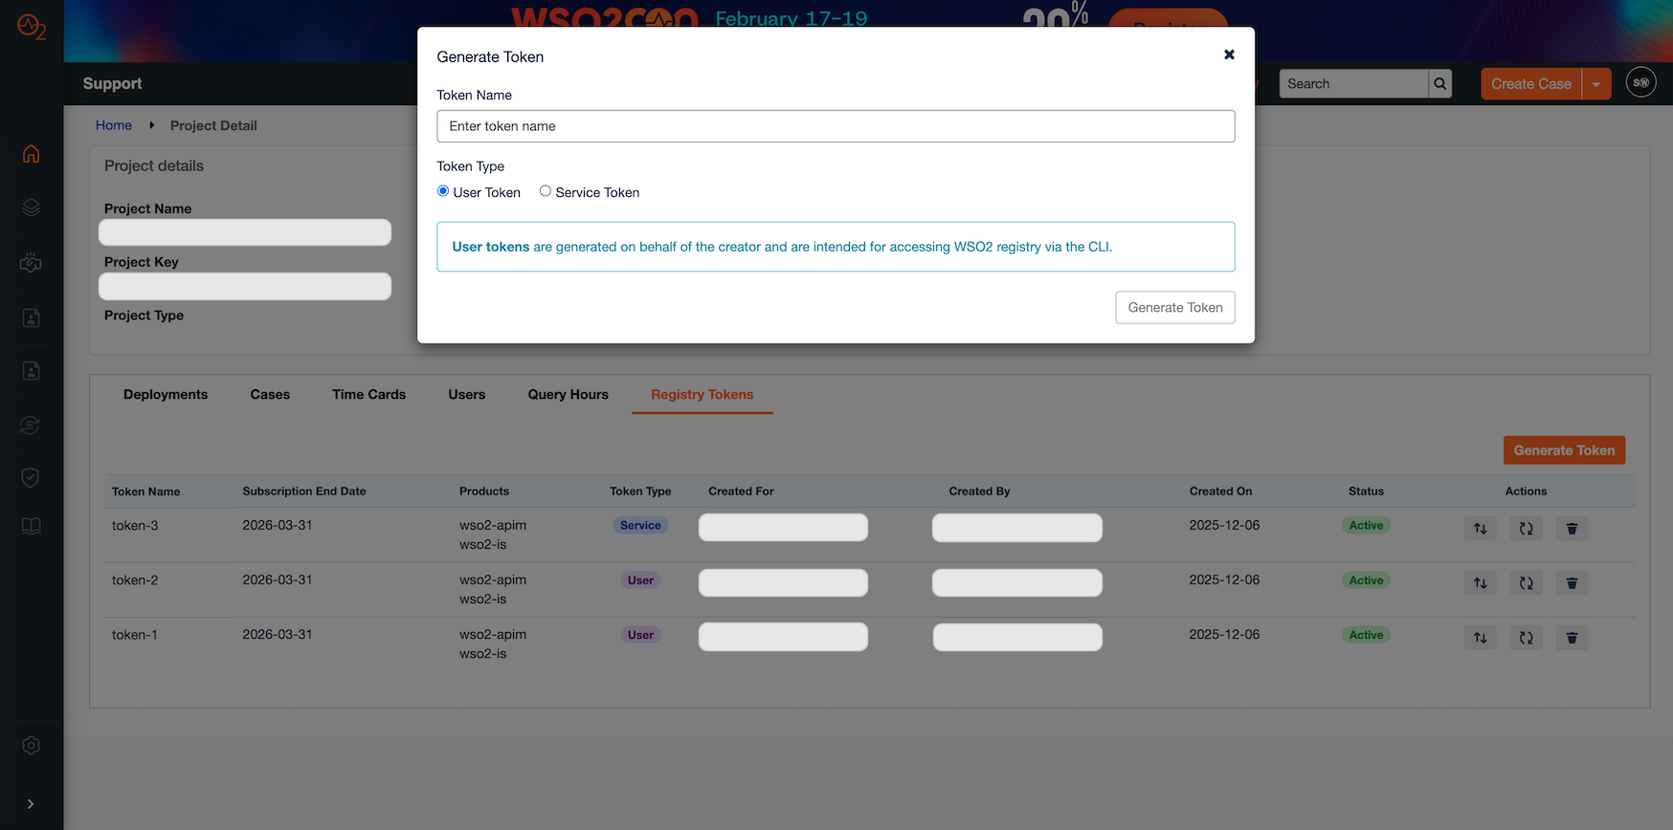
Task: Delete token-1 with trash icon
Action: pos(1572,638)
